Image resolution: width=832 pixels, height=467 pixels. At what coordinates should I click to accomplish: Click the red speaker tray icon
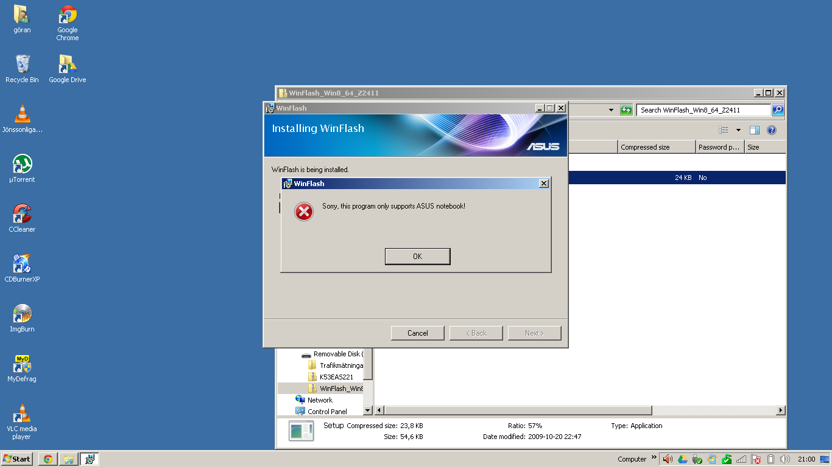click(668, 459)
